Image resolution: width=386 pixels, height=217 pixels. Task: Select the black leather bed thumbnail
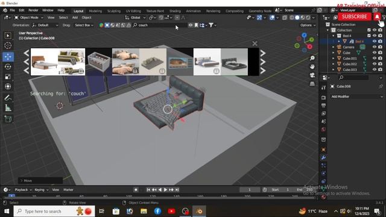[x=234, y=61]
